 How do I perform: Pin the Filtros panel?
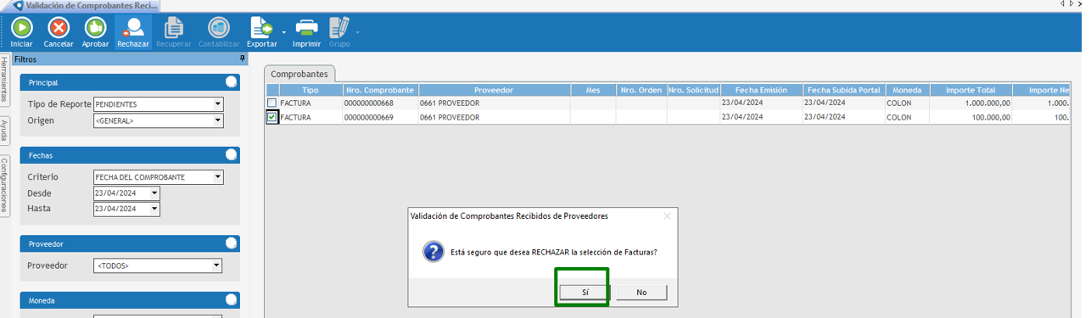[x=242, y=59]
